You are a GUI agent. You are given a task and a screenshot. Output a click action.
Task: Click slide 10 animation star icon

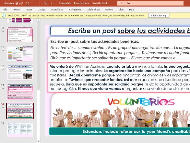pyautogui.click(x=3, y=31)
